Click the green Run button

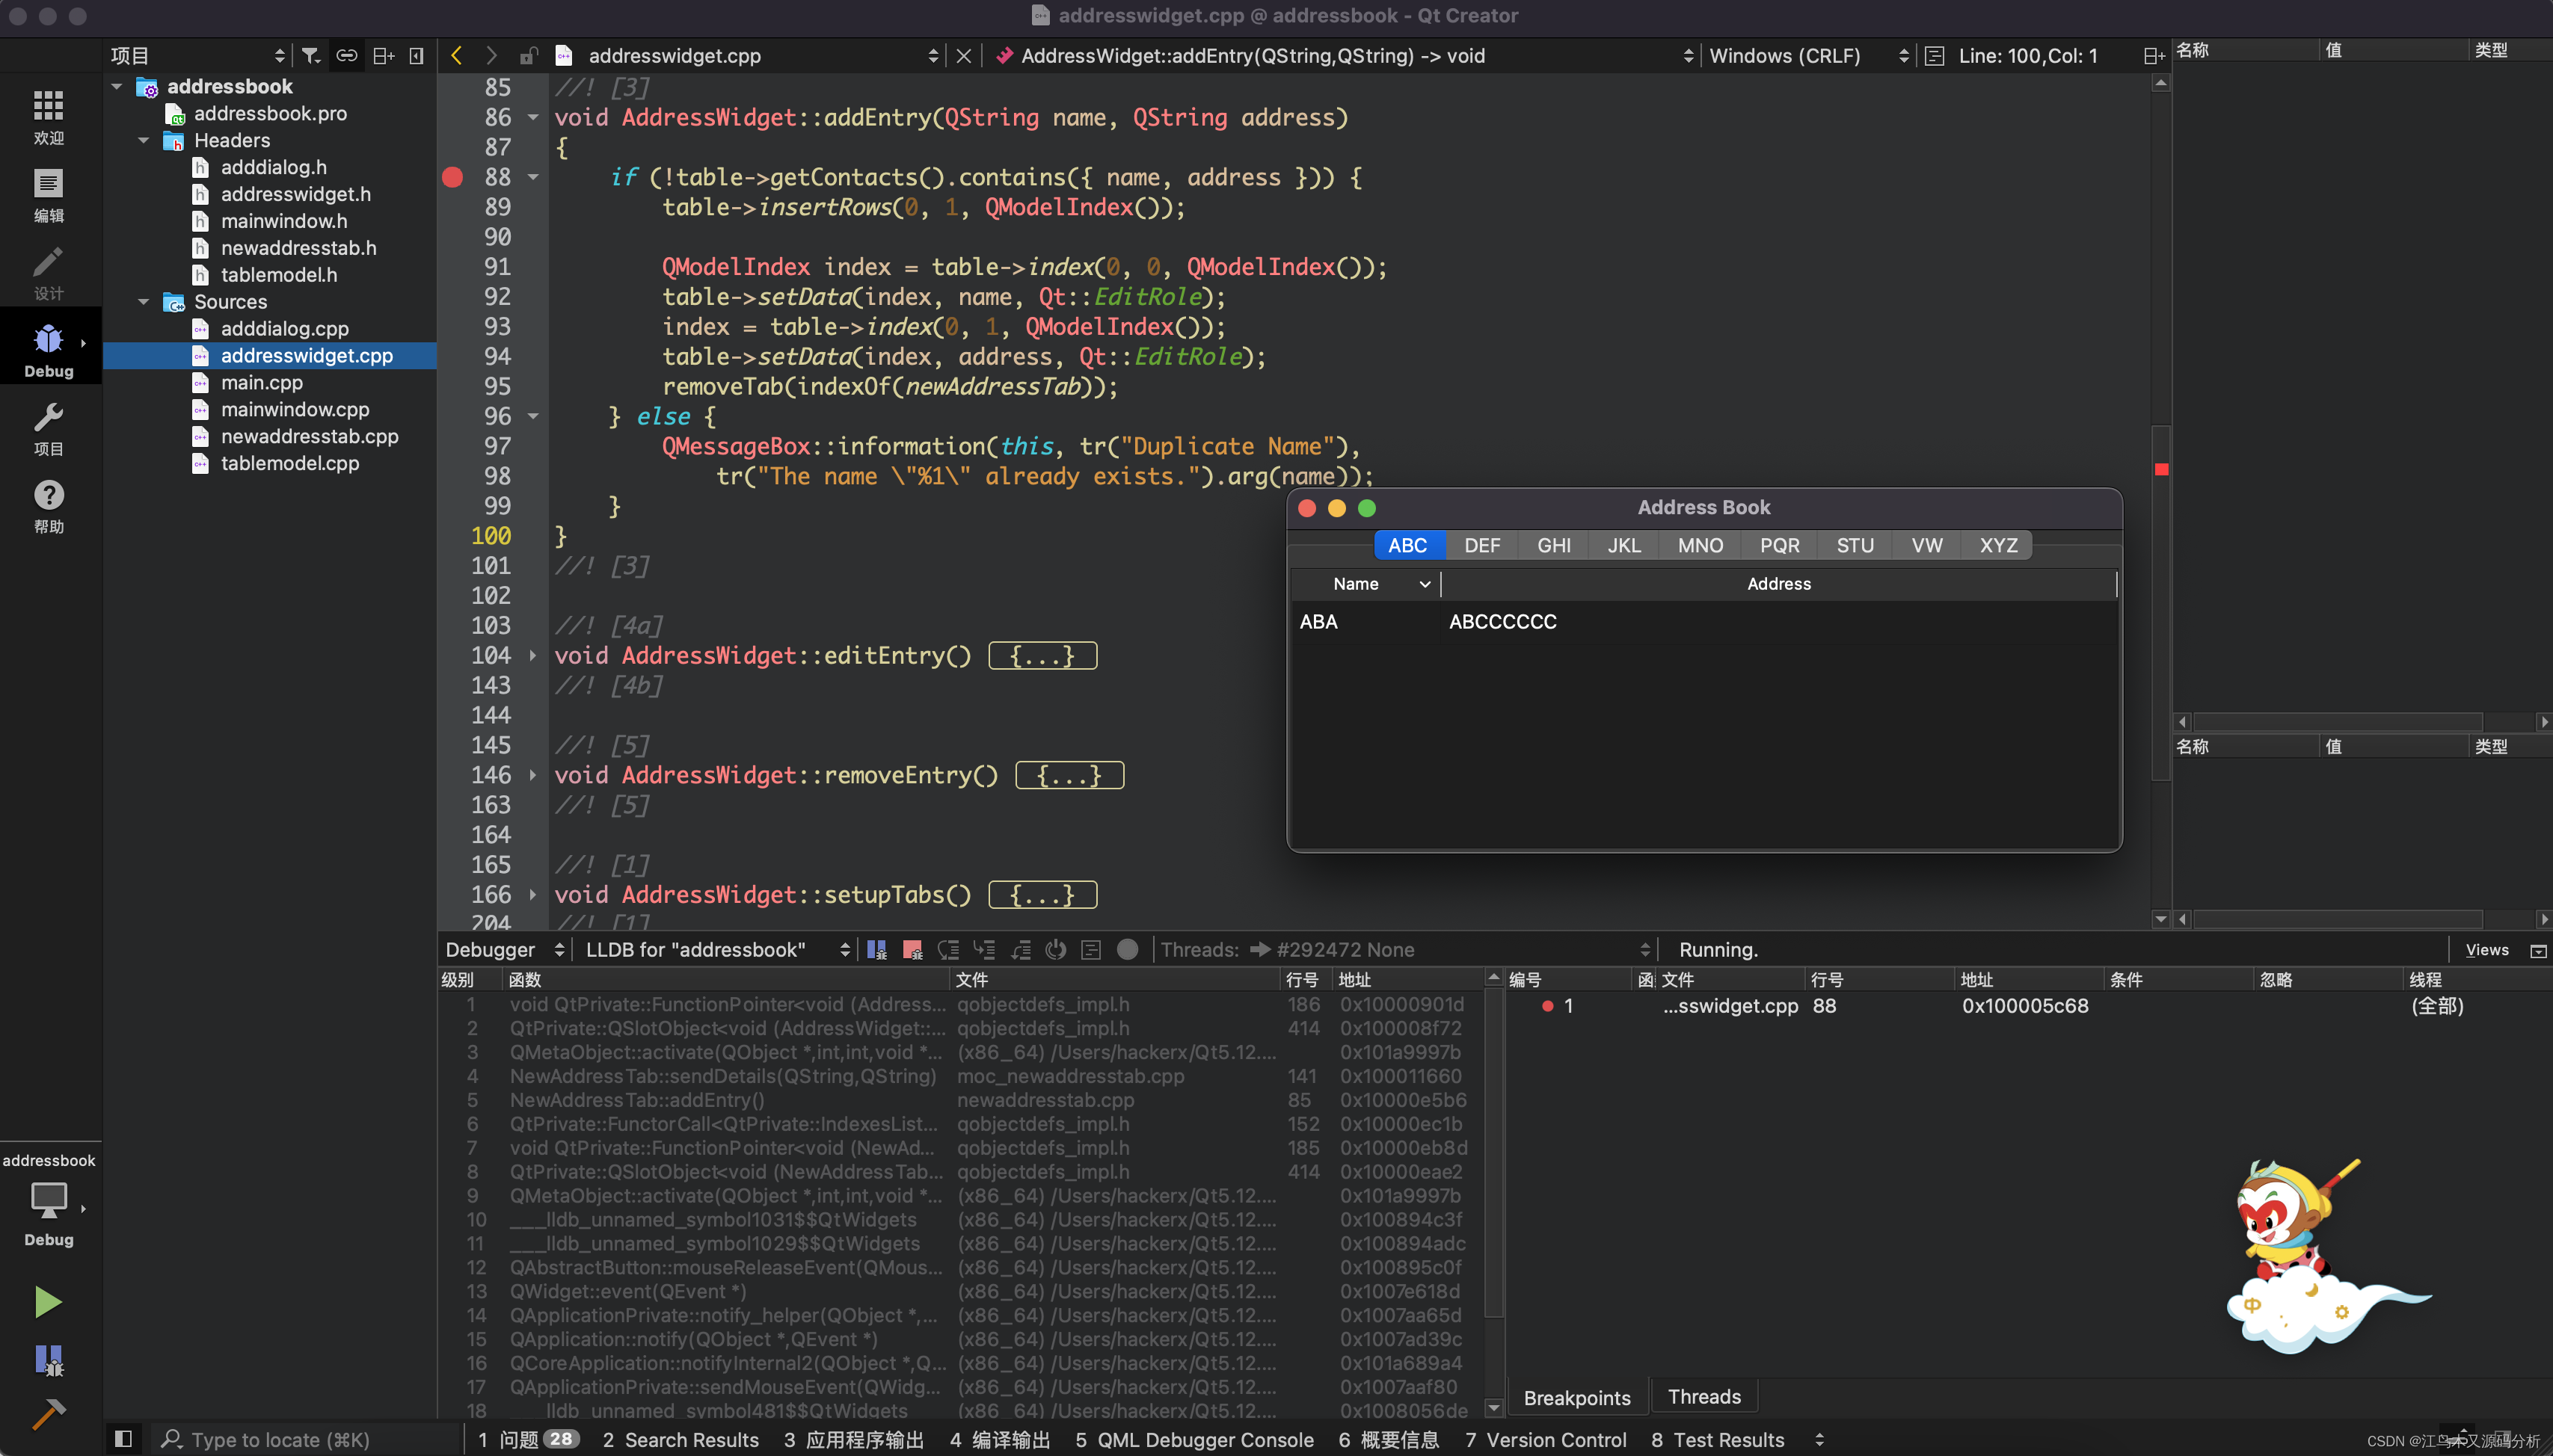tap(47, 1301)
